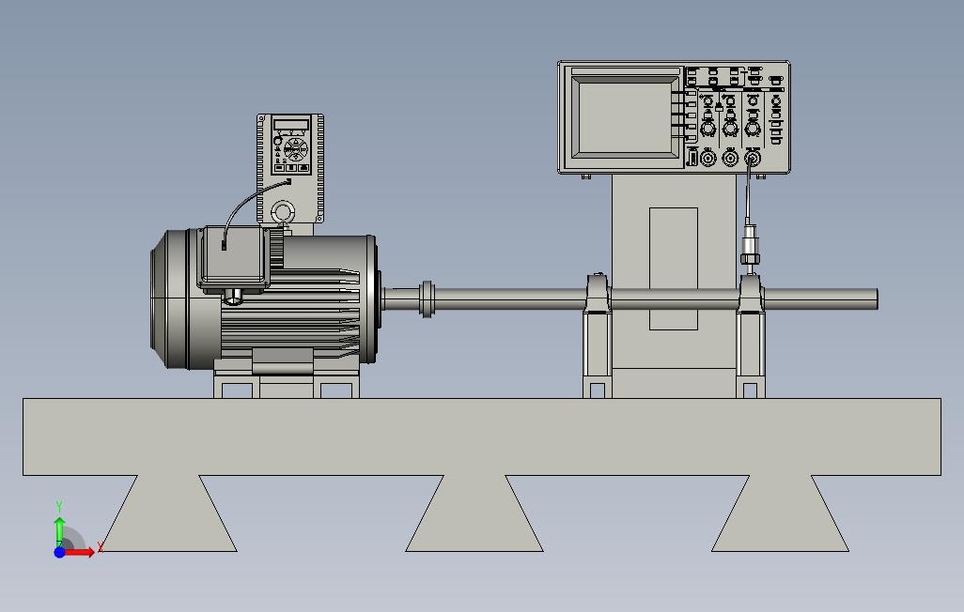Select the motor terminal box
The image size is (964, 612).
[x=233, y=257]
